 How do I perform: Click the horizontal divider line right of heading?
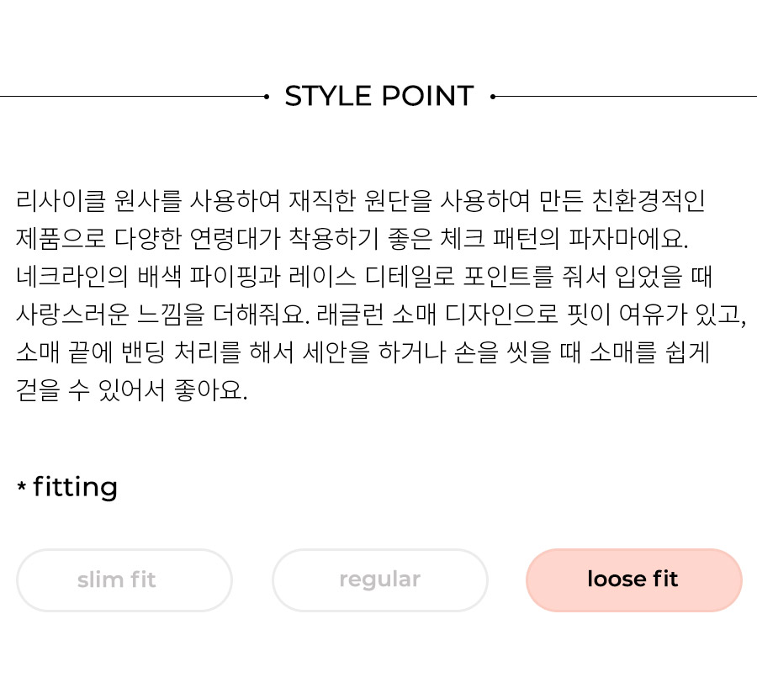point(625,97)
